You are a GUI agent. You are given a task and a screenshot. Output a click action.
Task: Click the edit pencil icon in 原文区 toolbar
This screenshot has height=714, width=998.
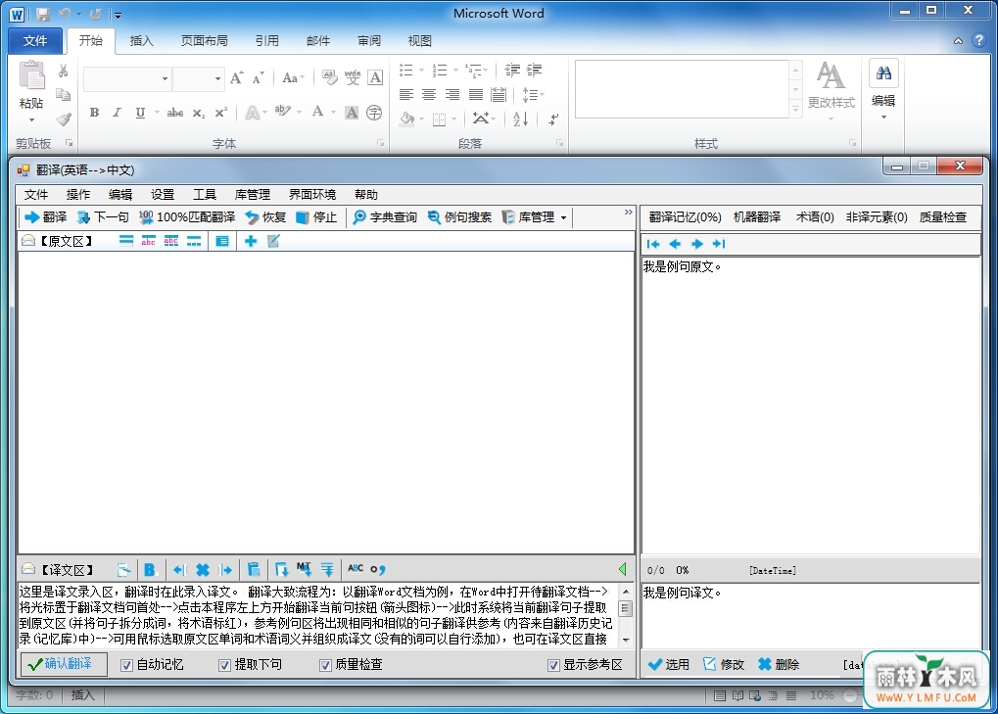click(x=273, y=241)
